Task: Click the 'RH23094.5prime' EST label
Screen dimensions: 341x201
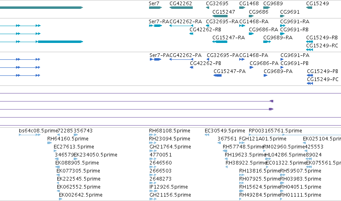Action: [169, 139]
